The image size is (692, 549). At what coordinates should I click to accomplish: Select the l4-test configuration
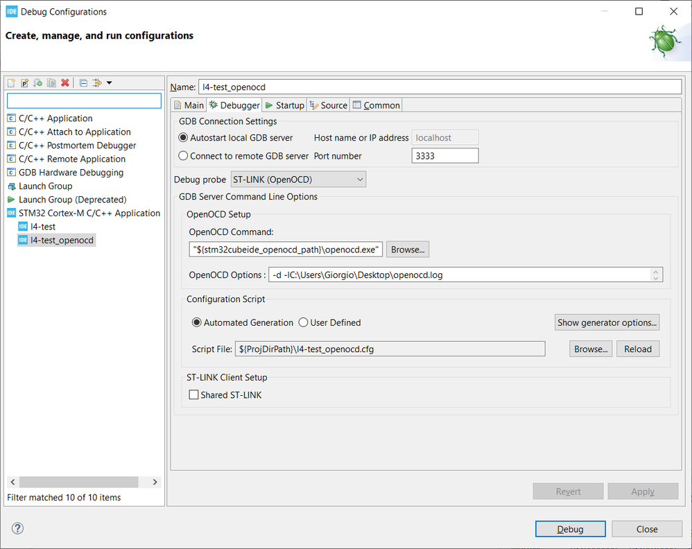tap(37, 227)
